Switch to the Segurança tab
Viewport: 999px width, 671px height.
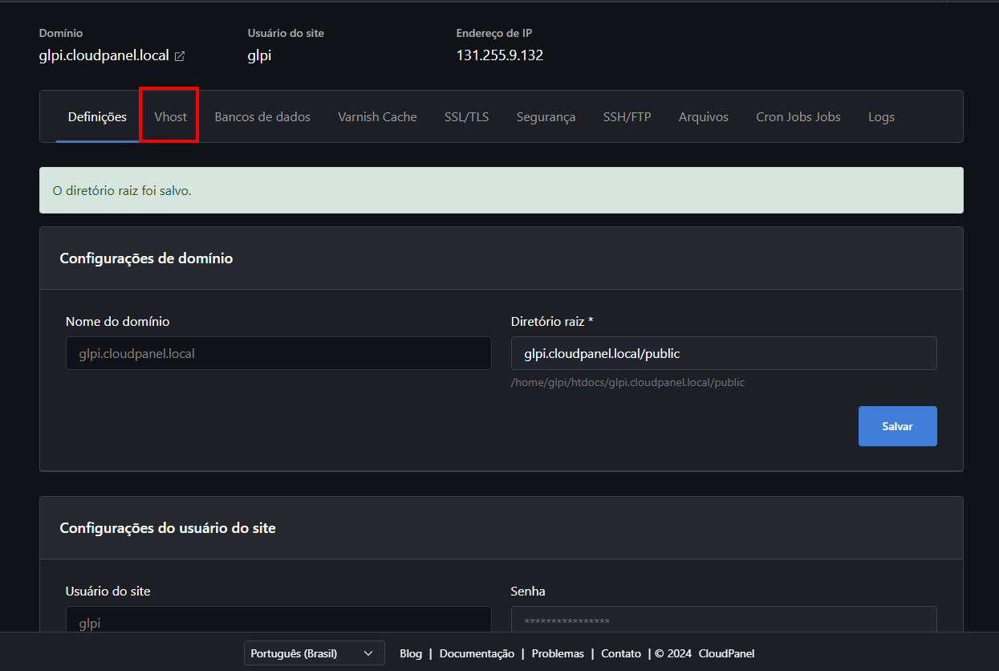[x=546, y=117]
